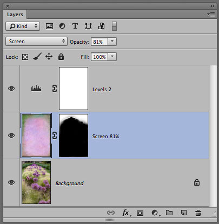Click the Fill 100% input field

click(99, 57)
